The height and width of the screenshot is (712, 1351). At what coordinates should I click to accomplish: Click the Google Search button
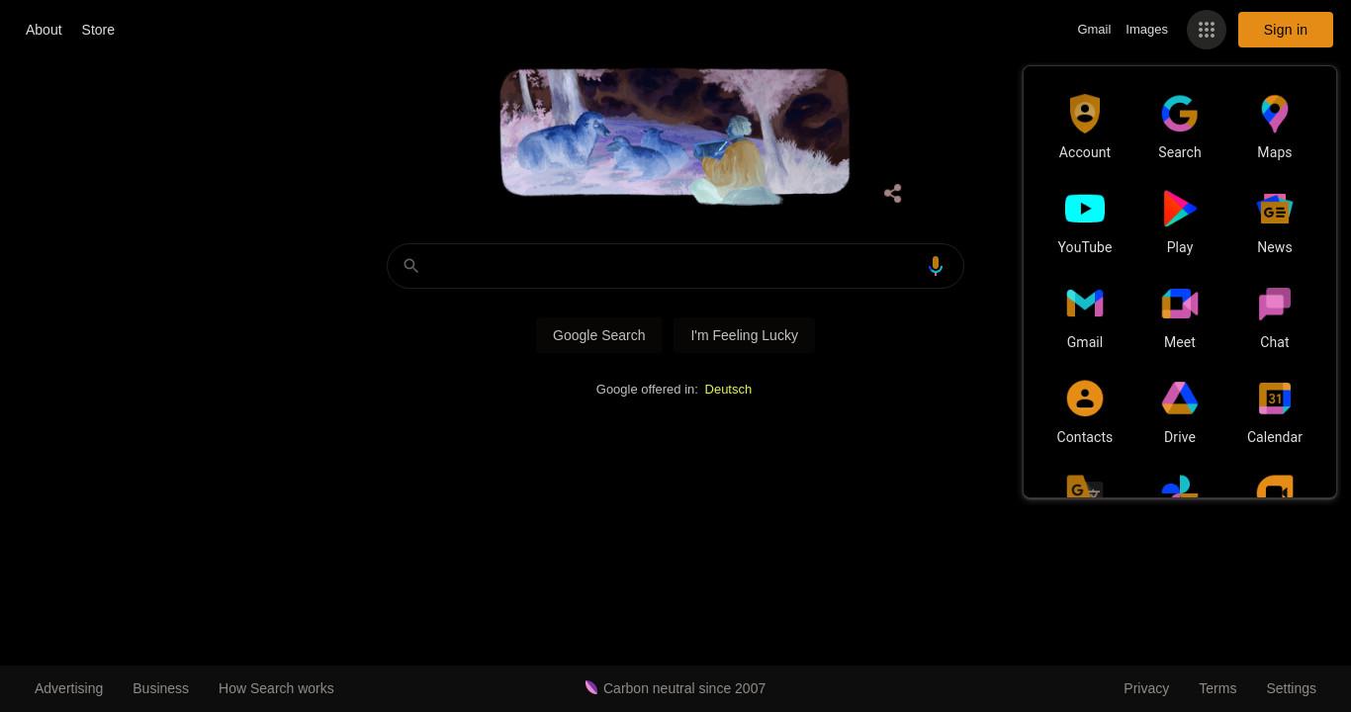coord(599,335)
